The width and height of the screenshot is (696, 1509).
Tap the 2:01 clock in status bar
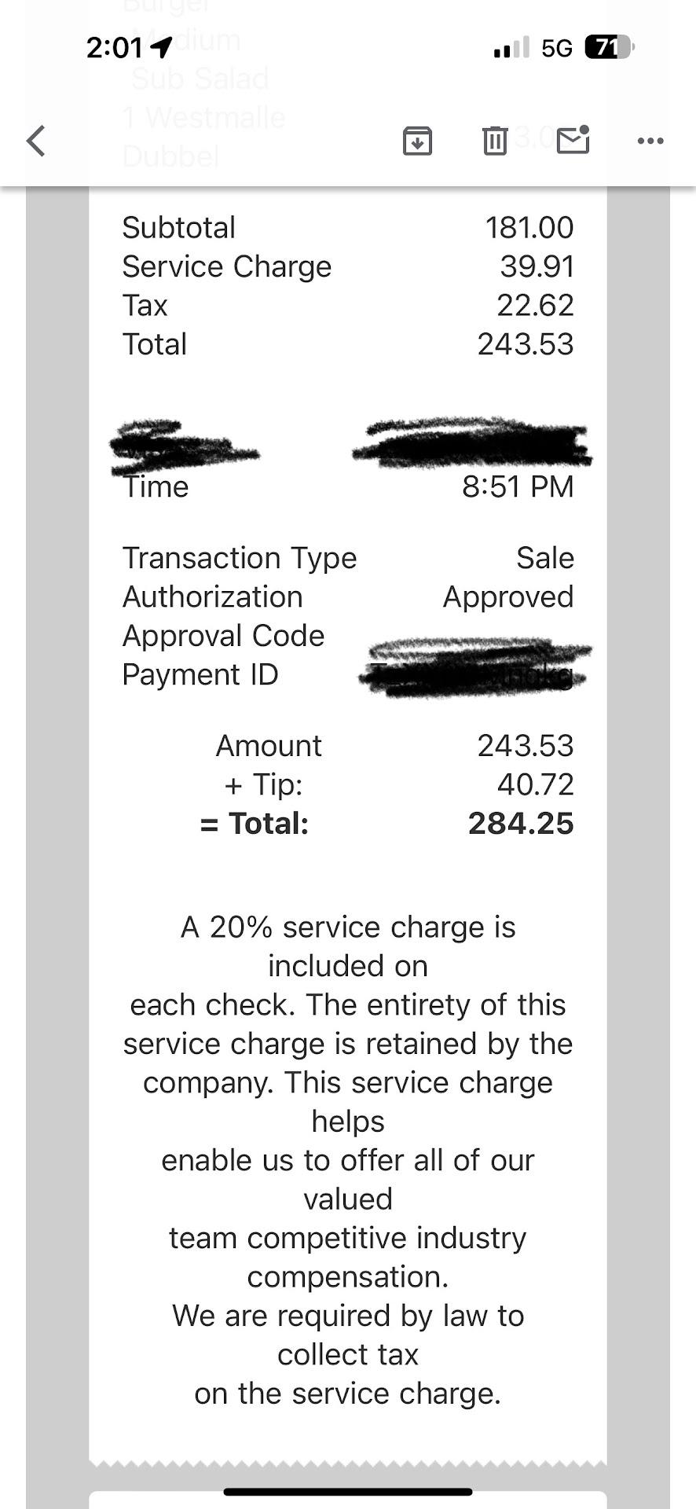pos(115,48)
